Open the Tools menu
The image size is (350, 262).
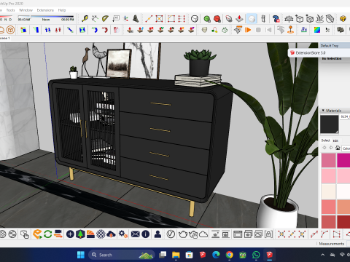click(10, 10)
